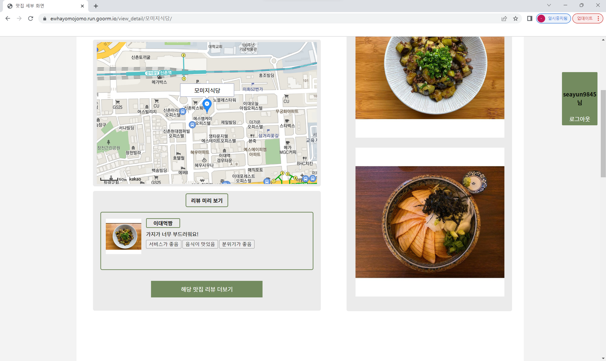This screenshot has height=361, width=606.
Task: Click 해당 맛집 리뷰 더보기 button
Action: pos(207,289)
